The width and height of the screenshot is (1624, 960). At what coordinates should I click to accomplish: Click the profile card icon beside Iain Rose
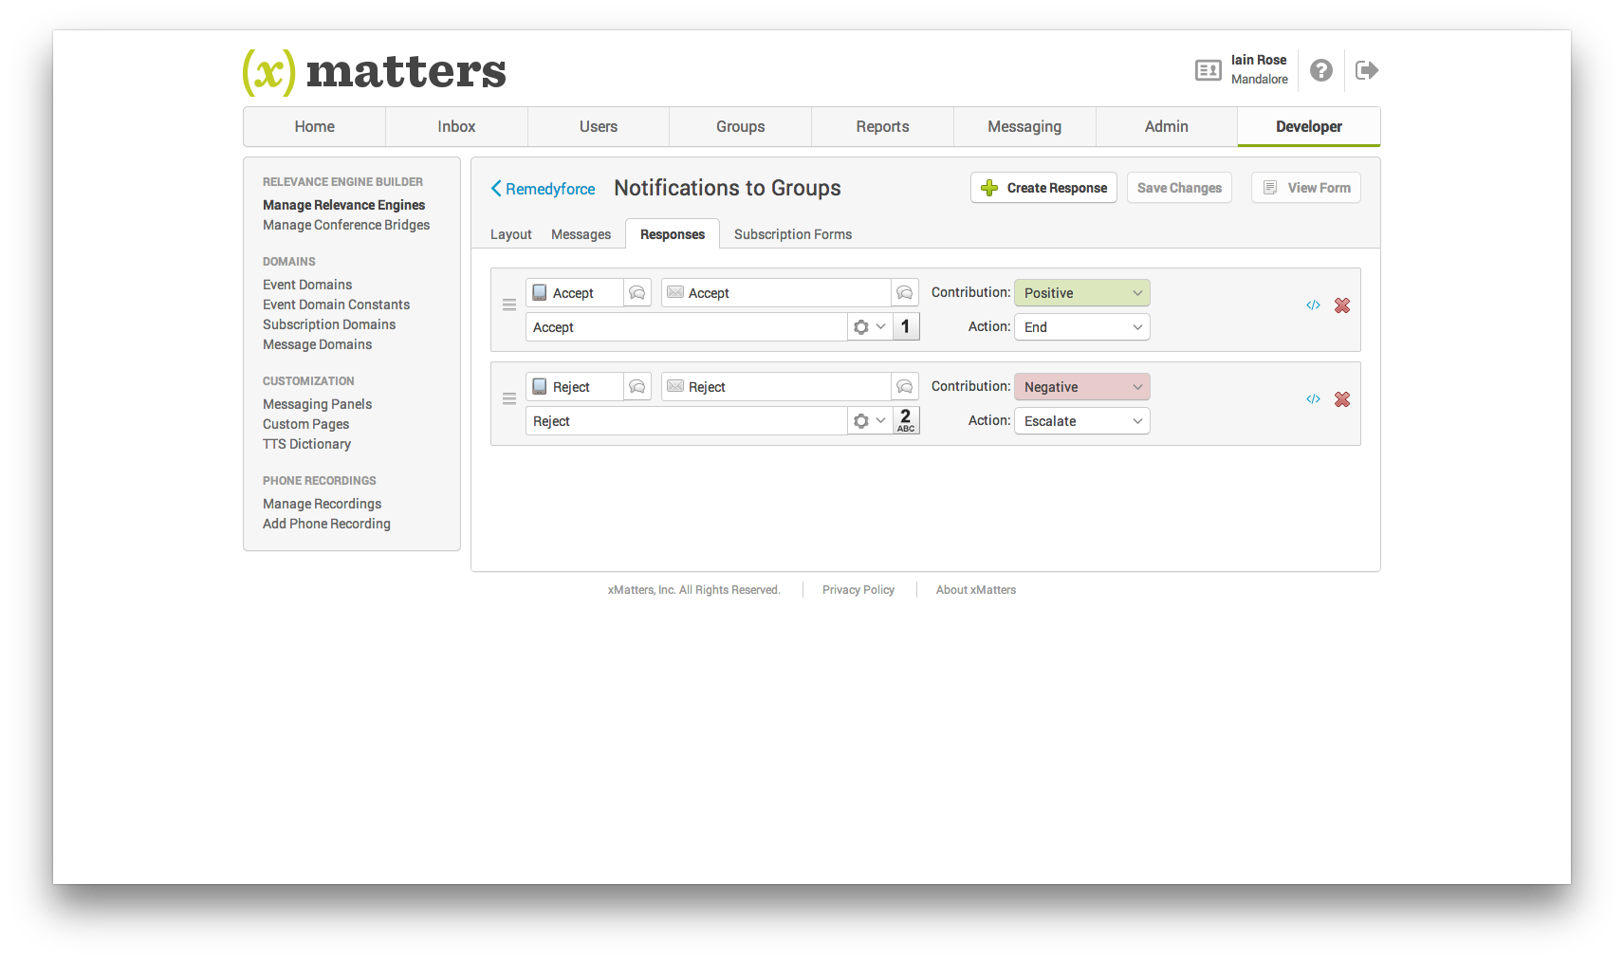click(1208, 70)
